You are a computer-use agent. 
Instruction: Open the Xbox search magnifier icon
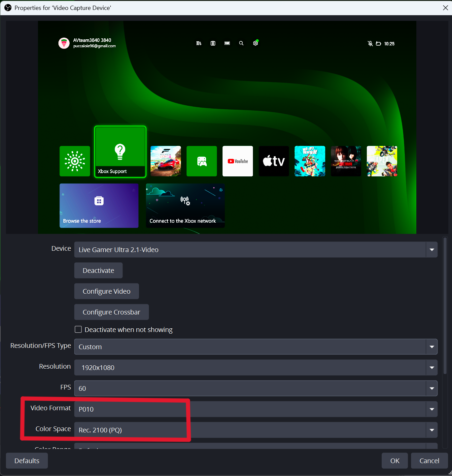[241, 43]
